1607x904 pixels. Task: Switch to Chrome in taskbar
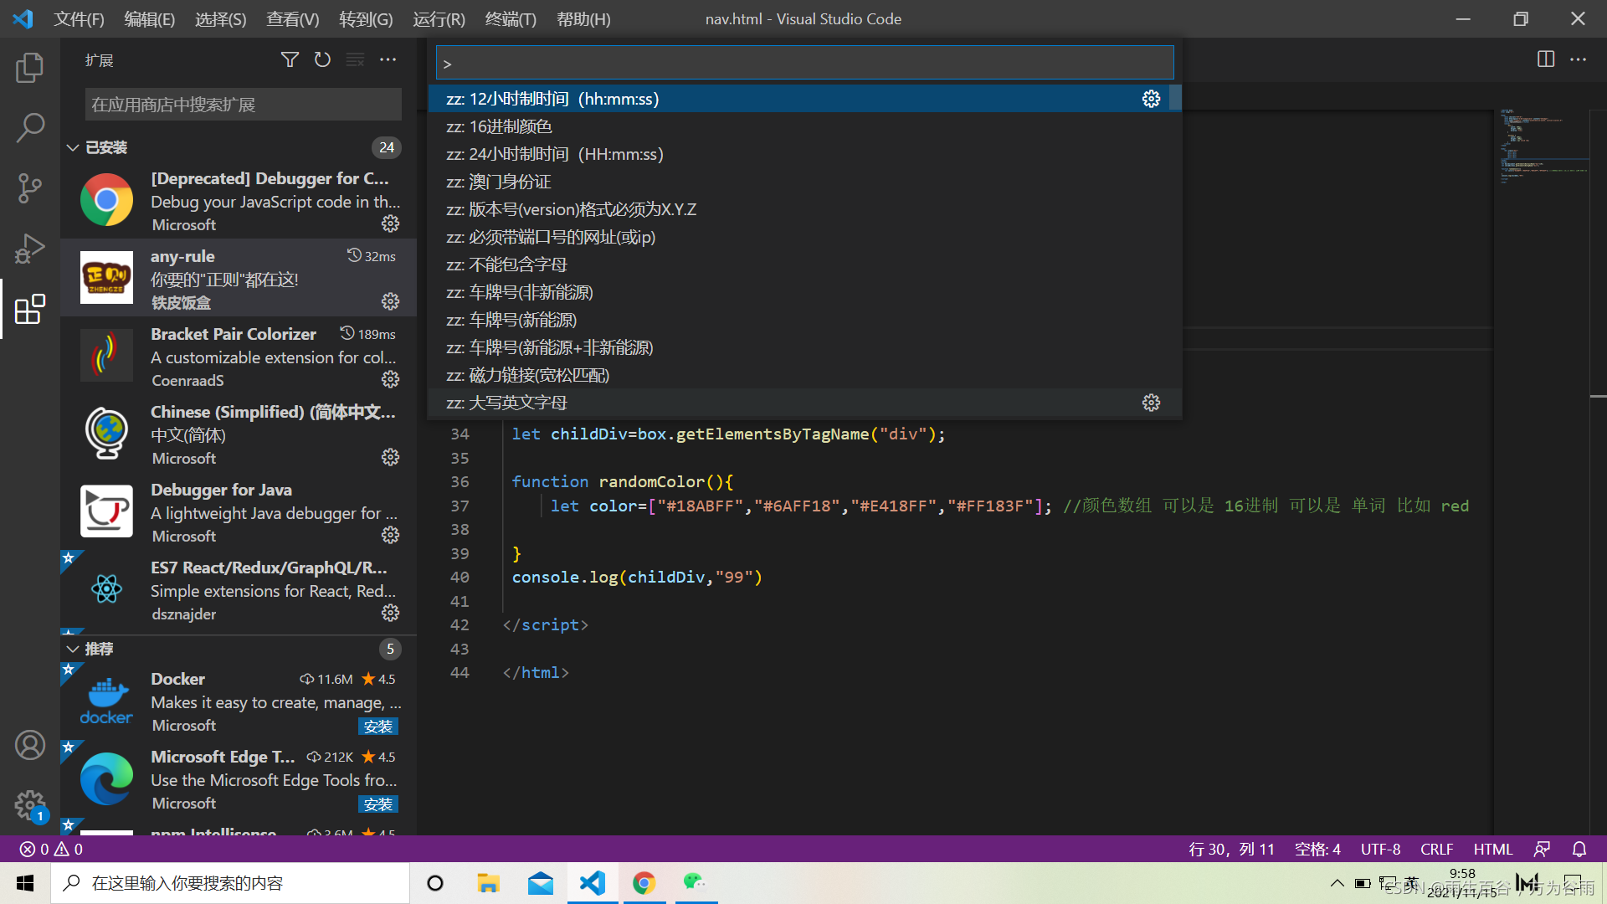(x=644, y=883)
